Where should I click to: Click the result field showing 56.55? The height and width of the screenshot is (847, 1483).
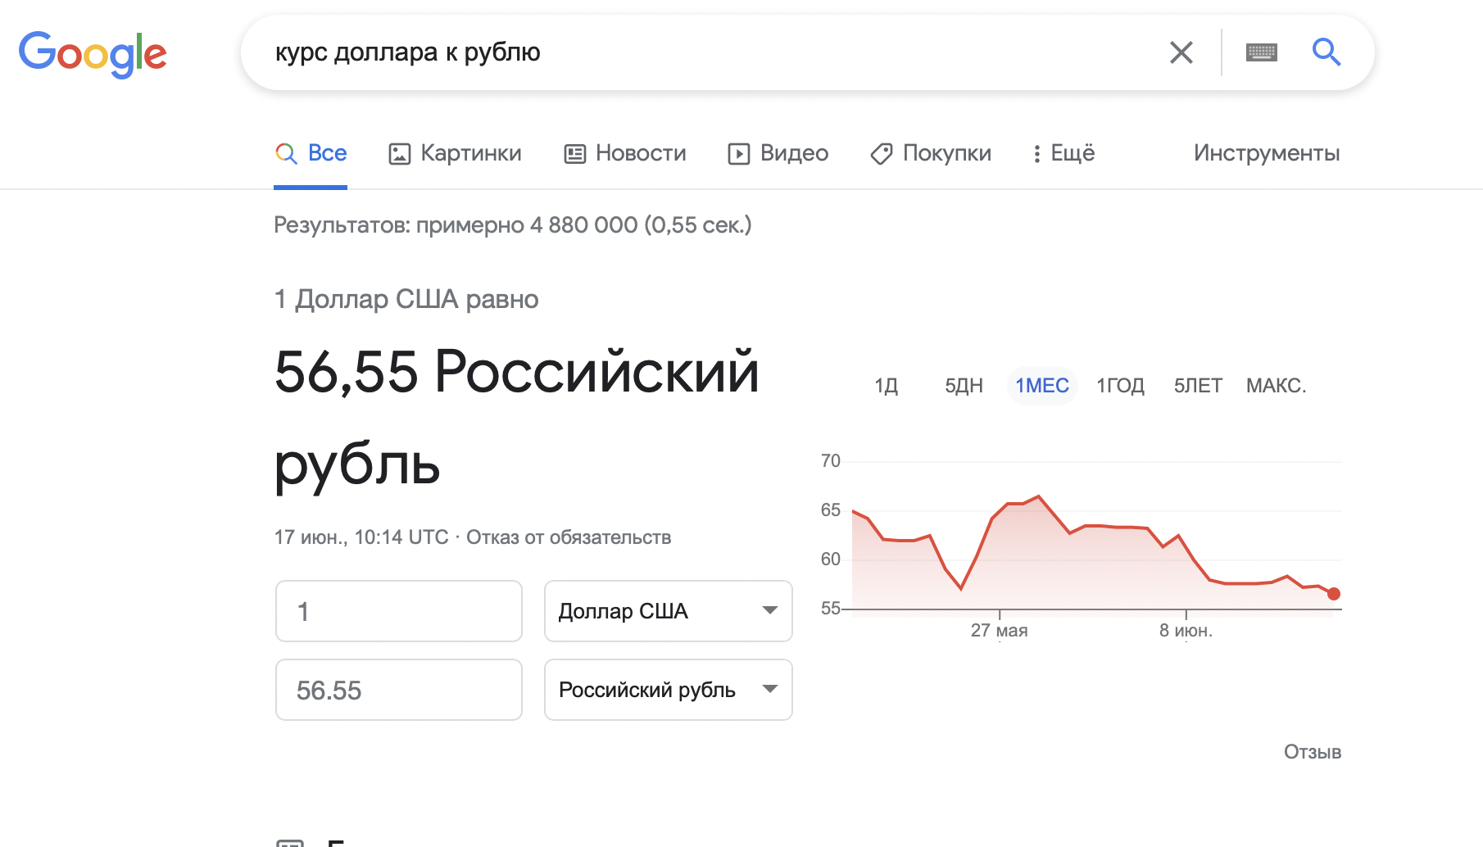pyautogui.click(x=399, y=690)
